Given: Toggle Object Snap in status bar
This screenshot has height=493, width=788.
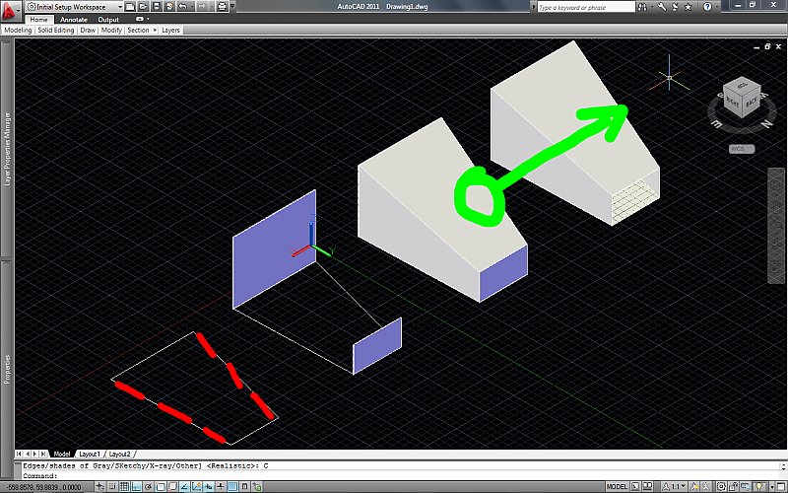Looking at the screenshot, I should 161,486.
